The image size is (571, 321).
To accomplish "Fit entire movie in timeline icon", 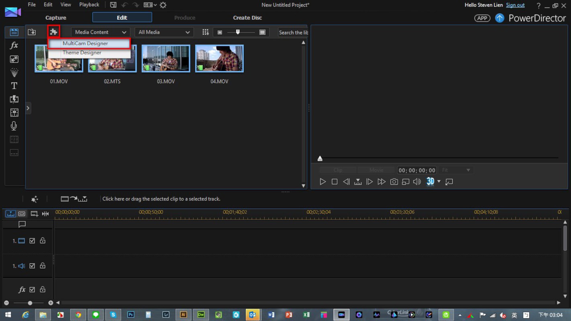I will [x=45, y=214].
